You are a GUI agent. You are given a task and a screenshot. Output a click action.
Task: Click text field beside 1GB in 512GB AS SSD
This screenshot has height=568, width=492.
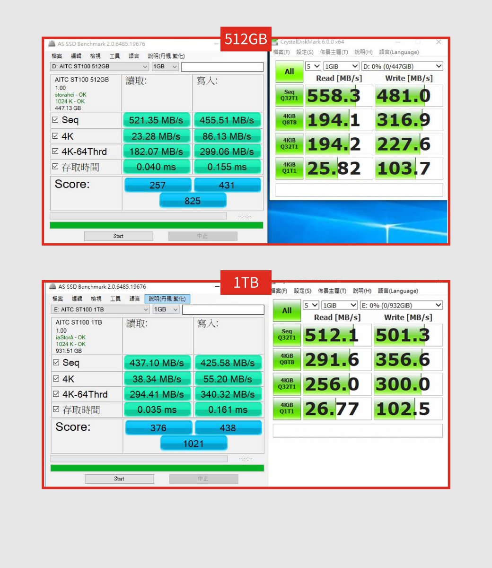(222, 67)
